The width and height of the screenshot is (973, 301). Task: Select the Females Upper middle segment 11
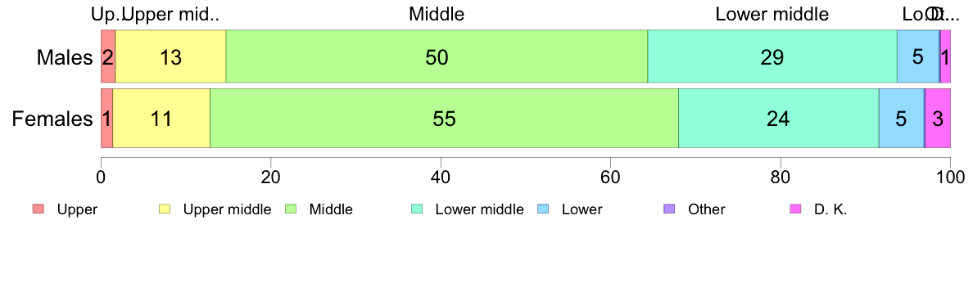pos(161,119)
